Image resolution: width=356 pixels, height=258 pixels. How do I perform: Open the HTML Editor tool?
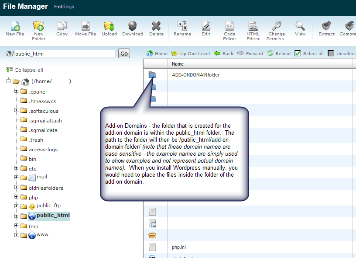[x=253, y=26]
